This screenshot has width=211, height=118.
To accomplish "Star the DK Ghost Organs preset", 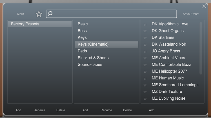I will 145,31.
